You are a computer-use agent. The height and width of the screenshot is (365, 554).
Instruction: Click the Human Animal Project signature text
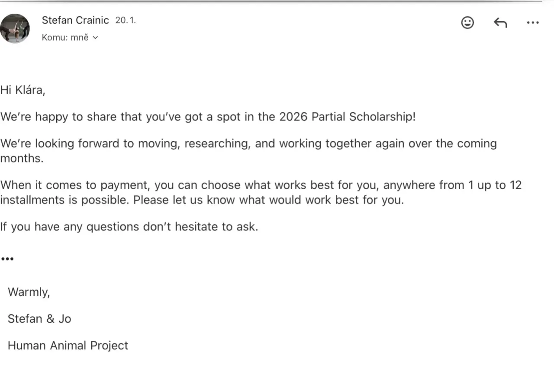point(68,346)
